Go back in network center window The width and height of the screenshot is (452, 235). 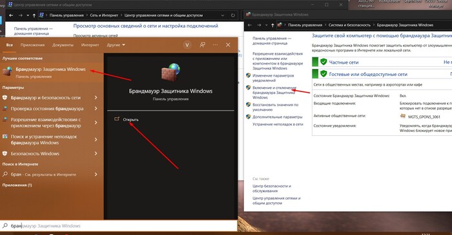coord(11,15)
